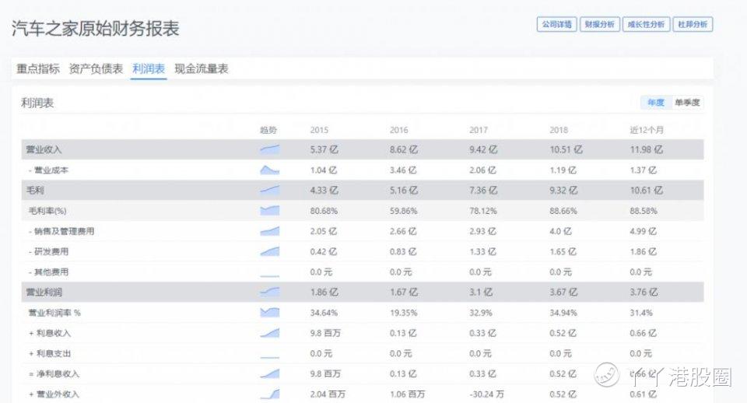Select the 其他费用 row label
The image size is (747, 403).
point(48,272)
